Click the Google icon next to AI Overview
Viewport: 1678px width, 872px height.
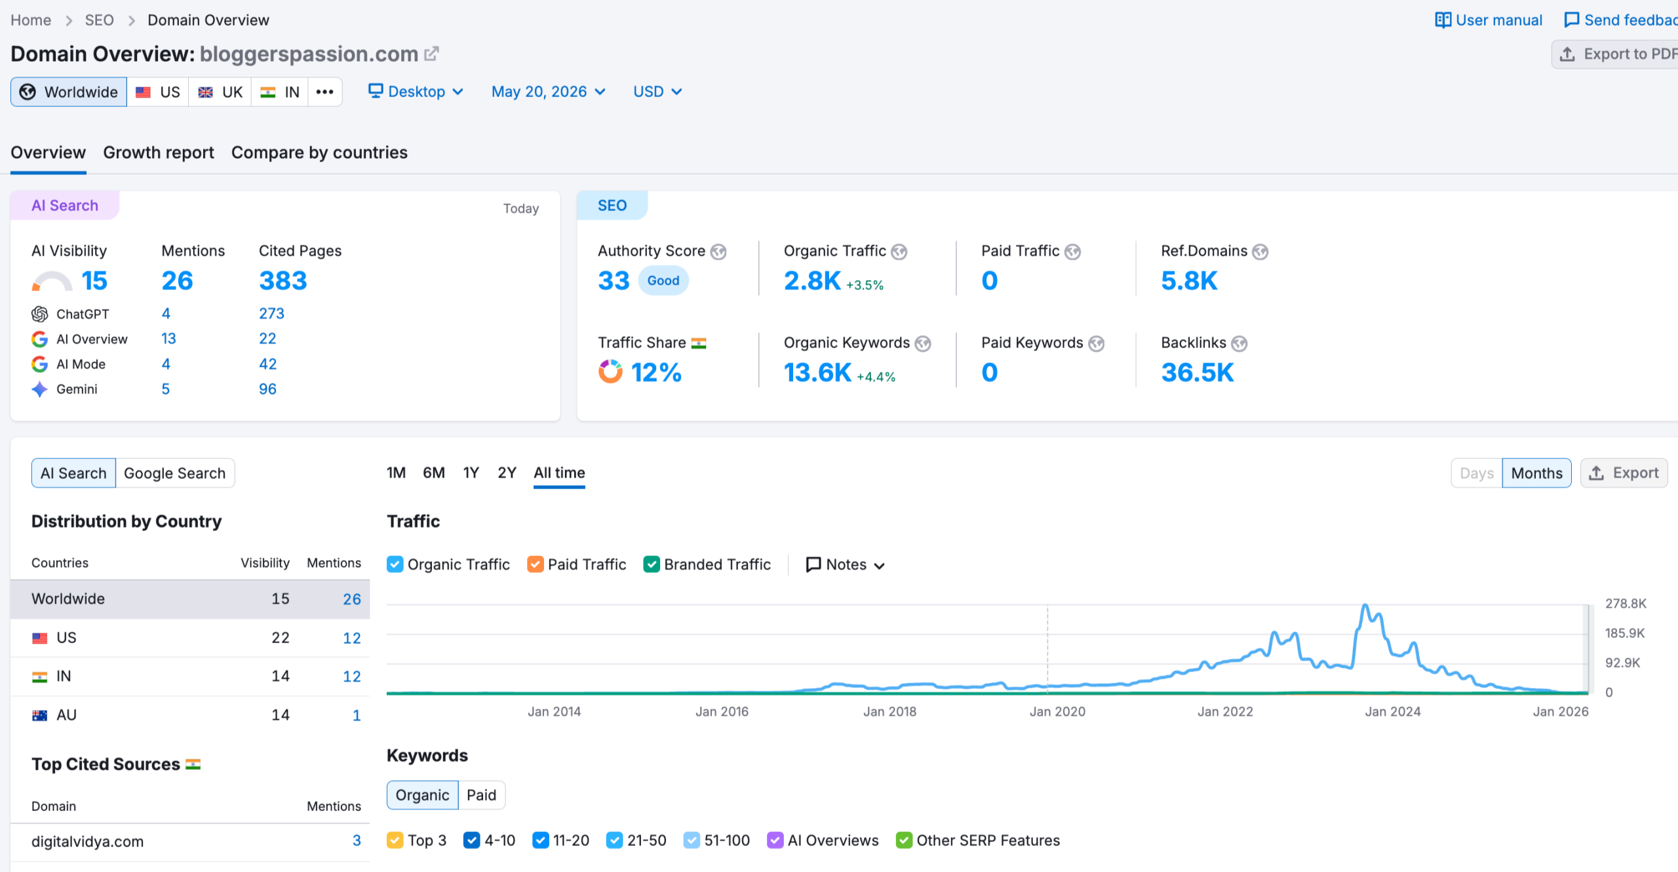[x=40, y=339]
